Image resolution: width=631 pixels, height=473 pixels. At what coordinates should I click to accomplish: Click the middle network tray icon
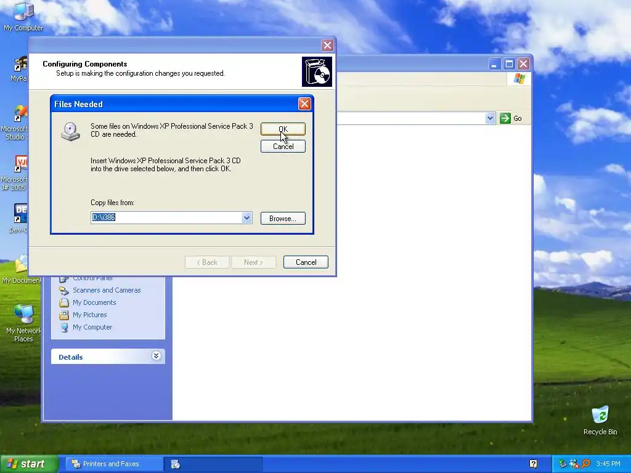pos(574,464)
